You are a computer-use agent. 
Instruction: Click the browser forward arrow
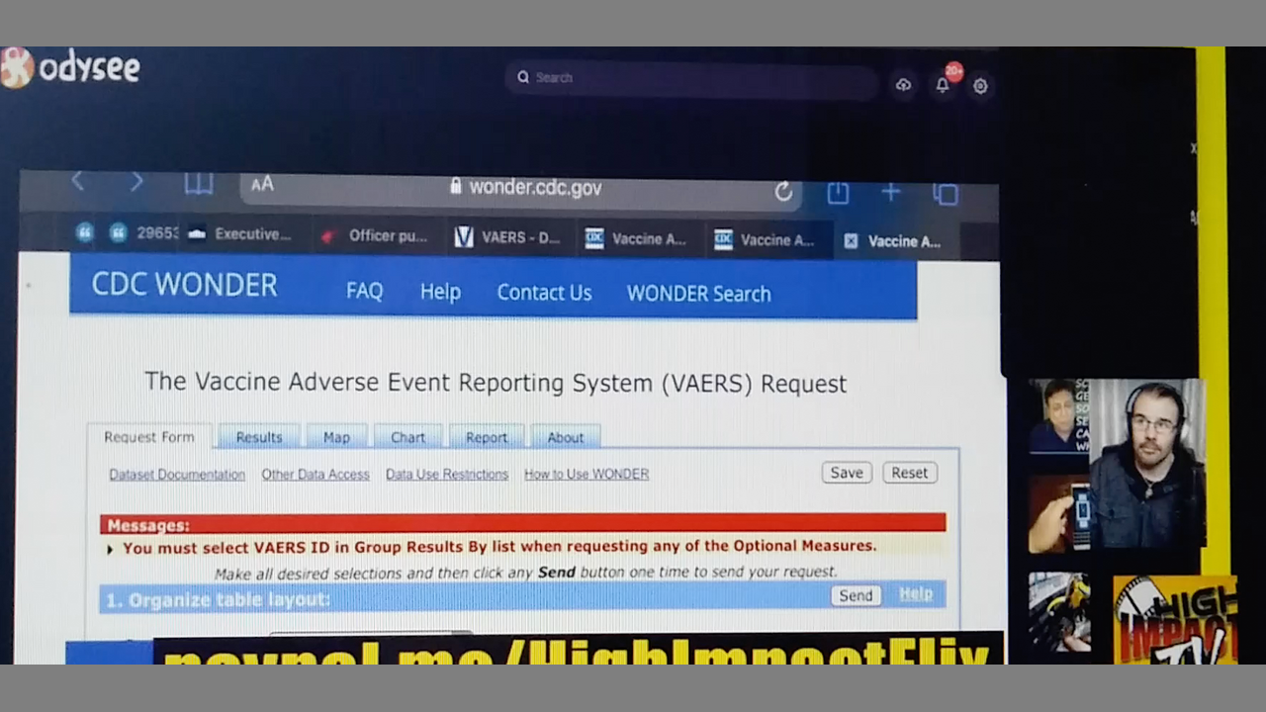click(136, 182)
